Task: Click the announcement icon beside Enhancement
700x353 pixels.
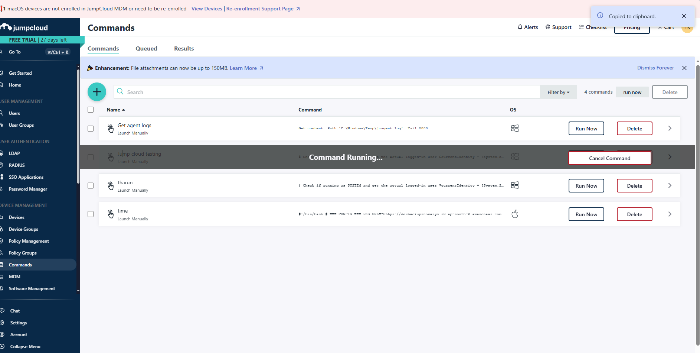Action: click(x=90, y=68)
